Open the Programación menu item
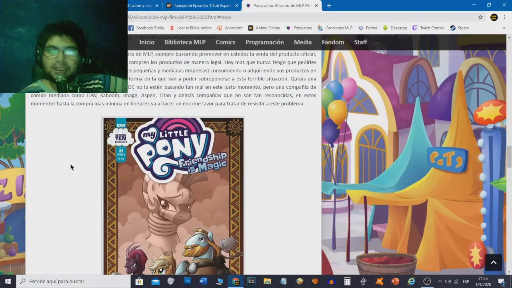Image resolution: width=512 pixels, height=288 pixels. [x=264, y=42]
